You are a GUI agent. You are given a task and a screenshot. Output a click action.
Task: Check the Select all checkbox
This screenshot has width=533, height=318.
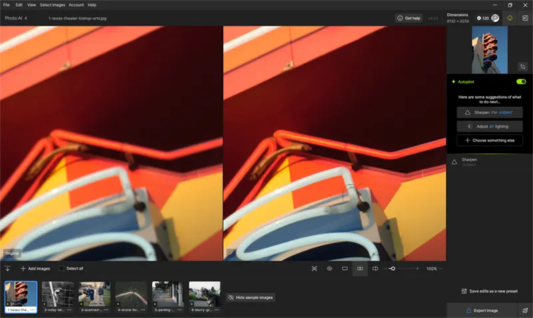point(62,269)
